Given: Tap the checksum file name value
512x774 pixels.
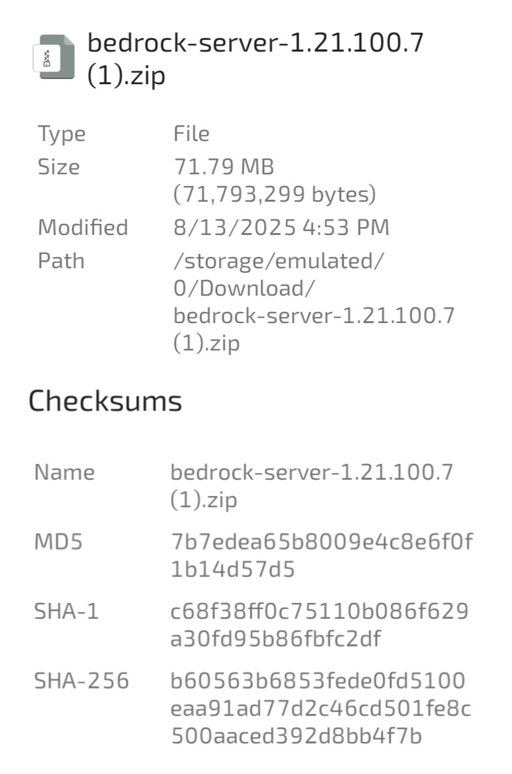Looking at the screenshot, I should (x=311, y=486).
